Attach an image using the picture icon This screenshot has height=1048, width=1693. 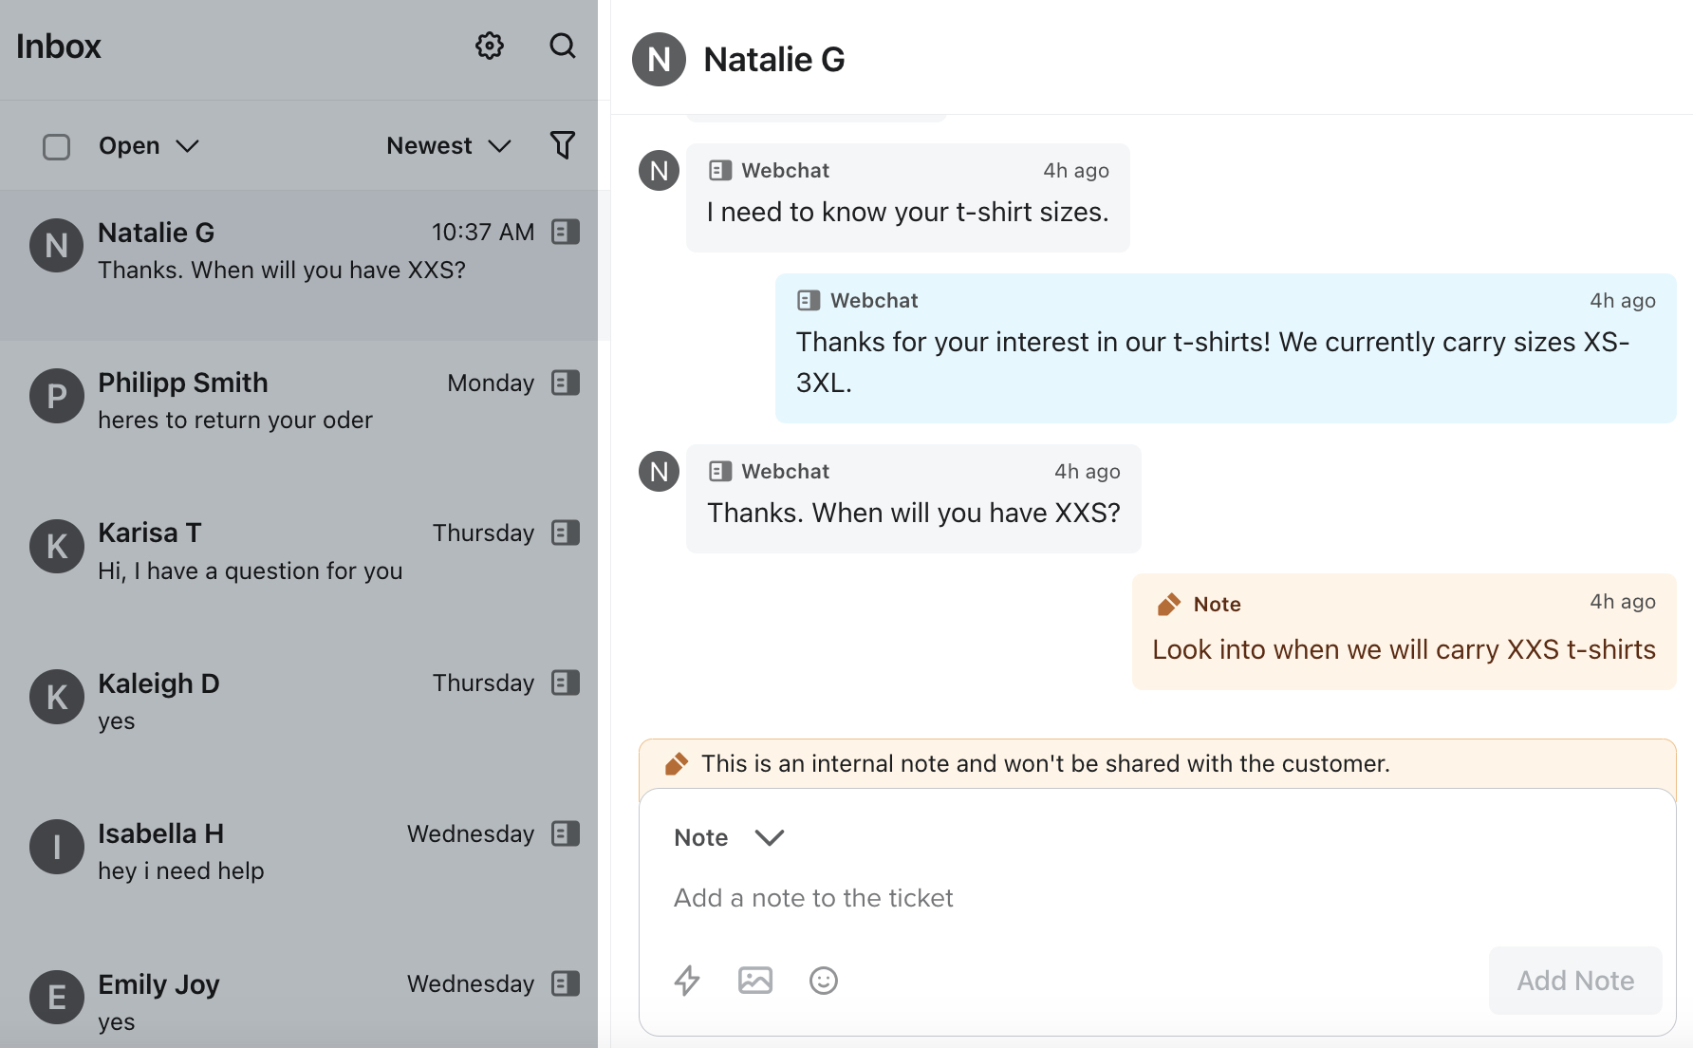[x=754, y=981]
